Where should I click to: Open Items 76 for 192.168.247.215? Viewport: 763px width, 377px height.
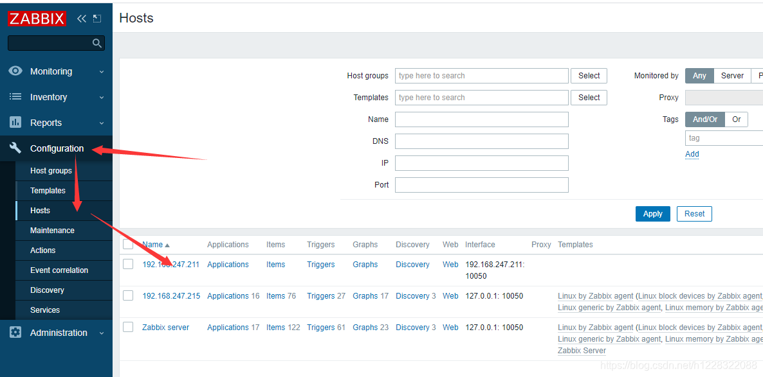point(275,296)
